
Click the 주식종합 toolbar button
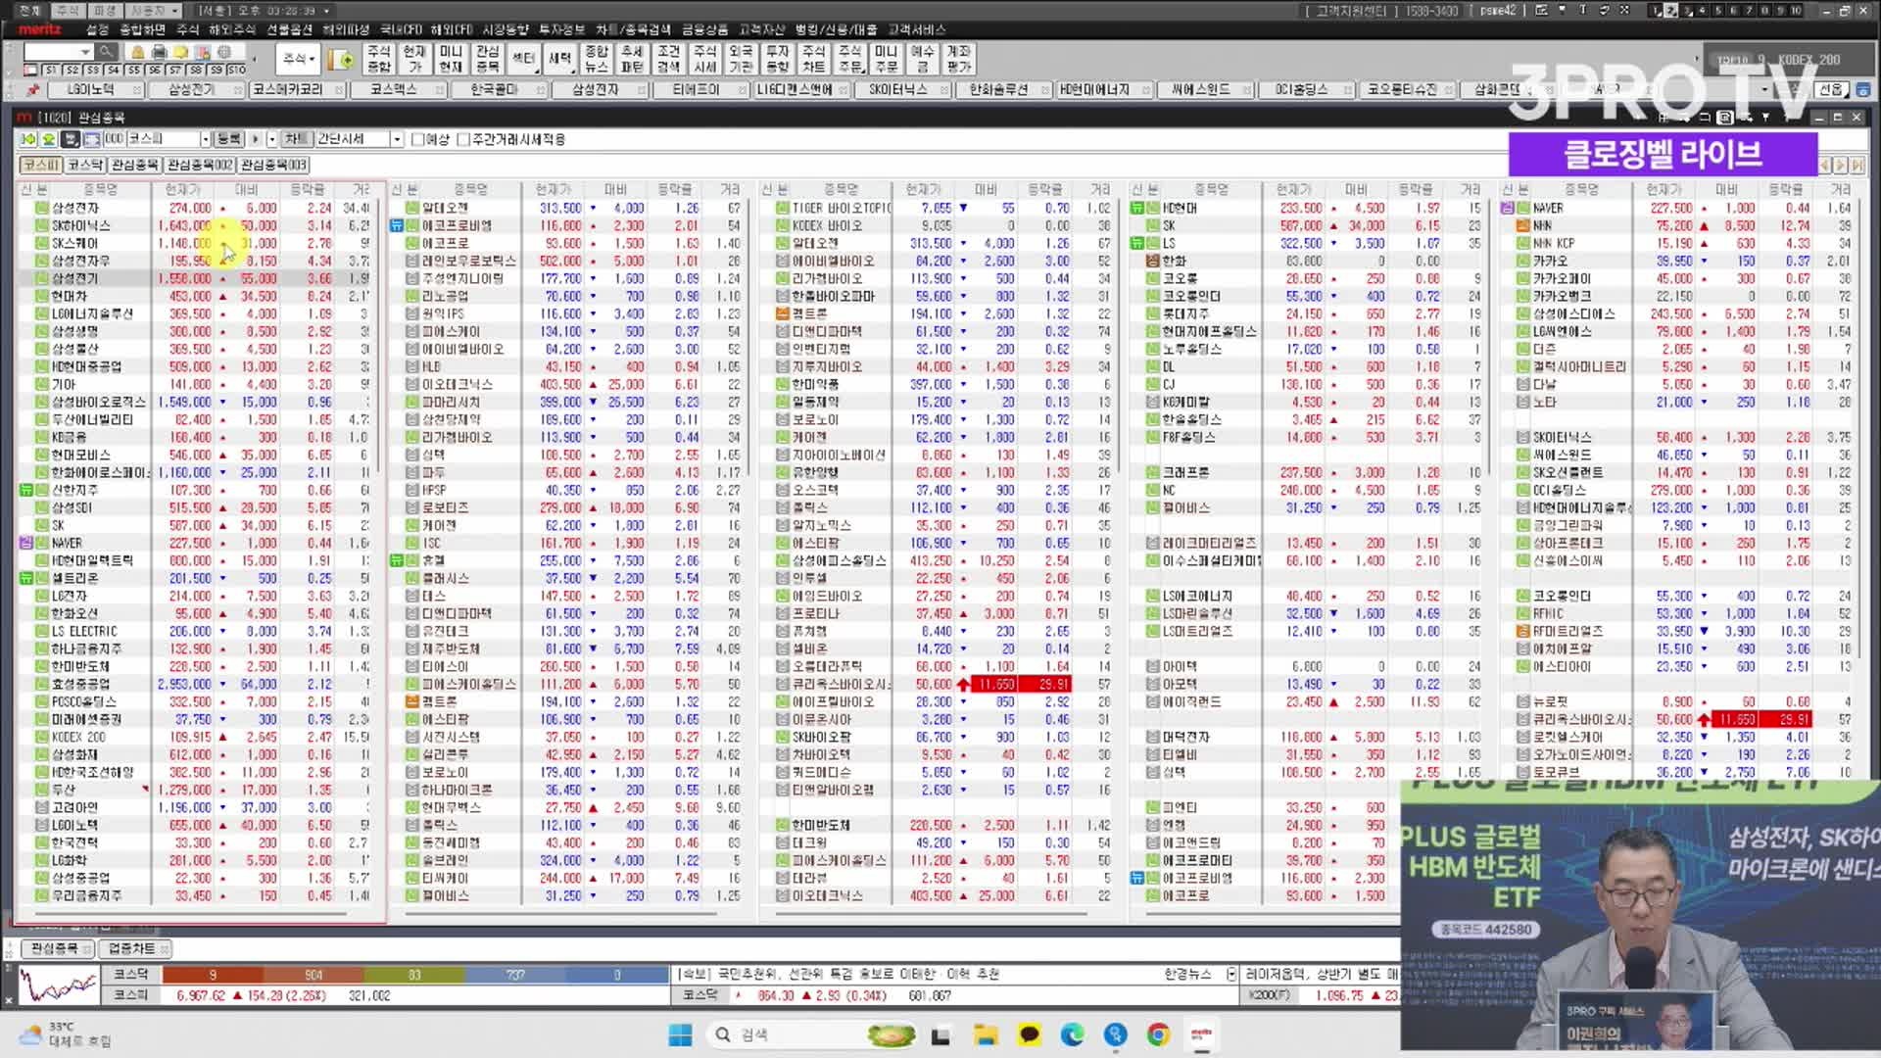coord(378,59)
